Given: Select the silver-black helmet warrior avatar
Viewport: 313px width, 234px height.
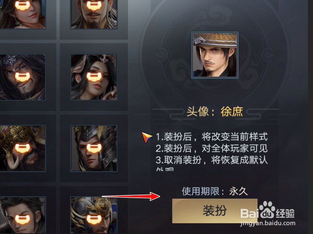Looking at the screenshot, I should 94,148.
